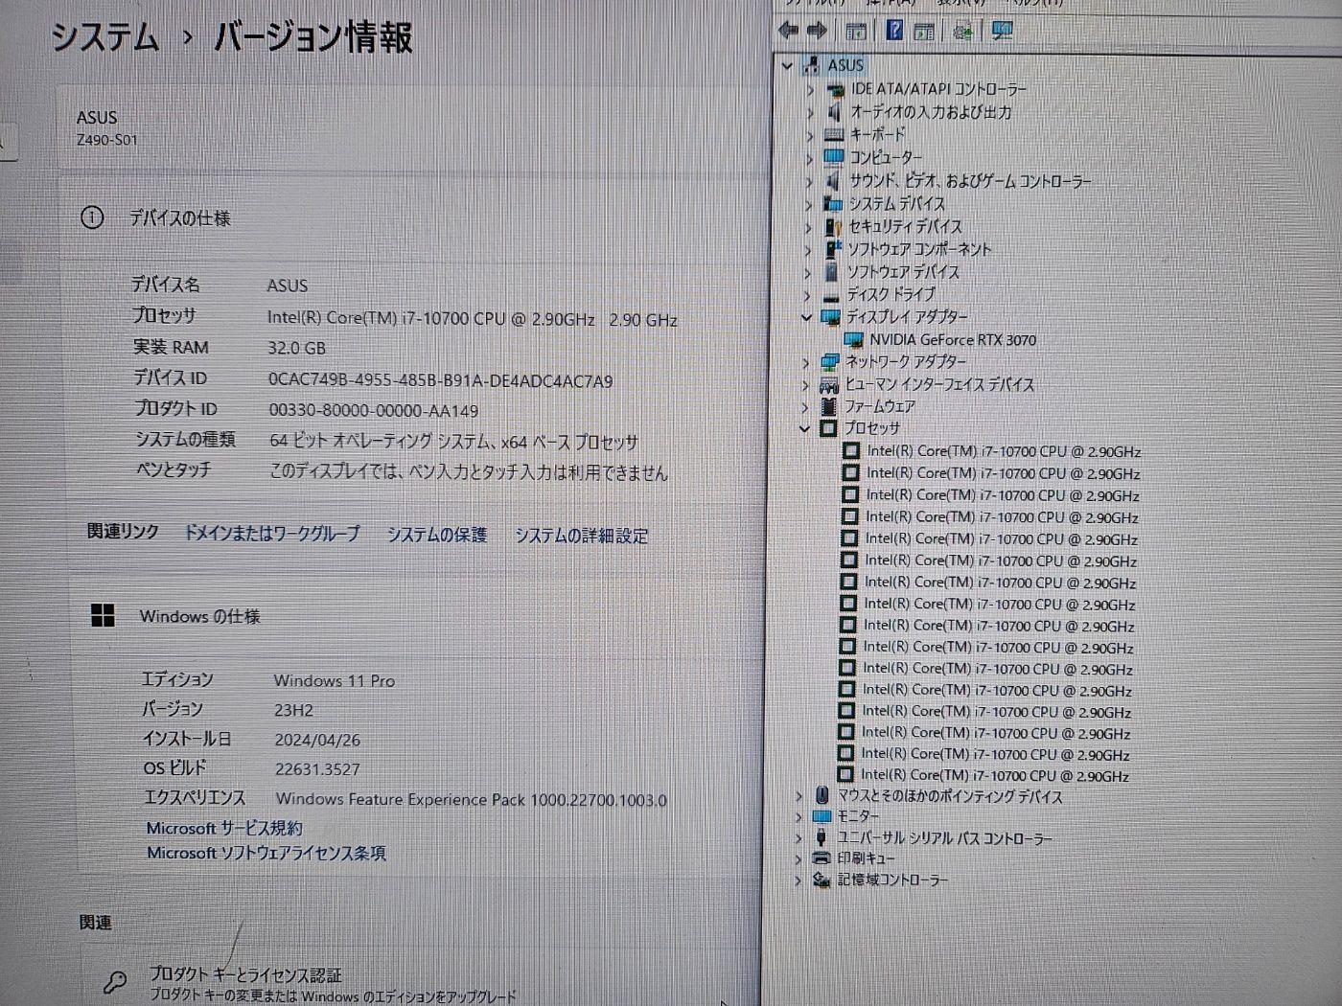Click the キーボード category icon
The height and width of the screenshot is (1006, 1342).
click(x=834, y=135)
